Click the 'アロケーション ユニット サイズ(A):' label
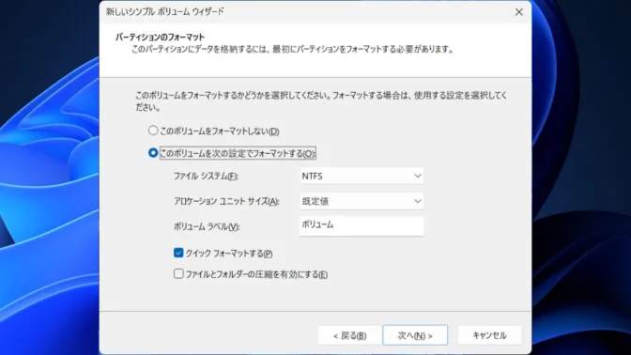 click(x=226, y=201)
